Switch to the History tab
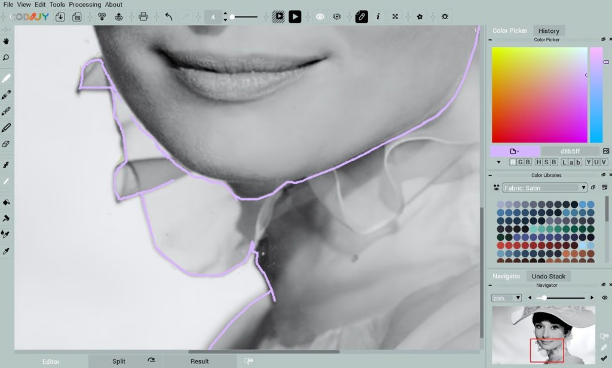612x368 pixels. pos(549,30)
